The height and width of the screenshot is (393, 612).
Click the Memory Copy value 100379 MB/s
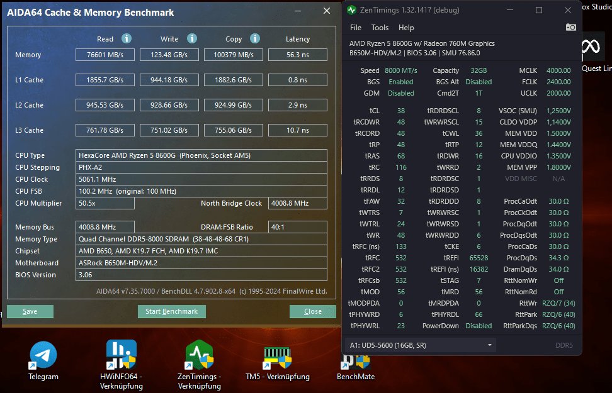coord(234,55)
